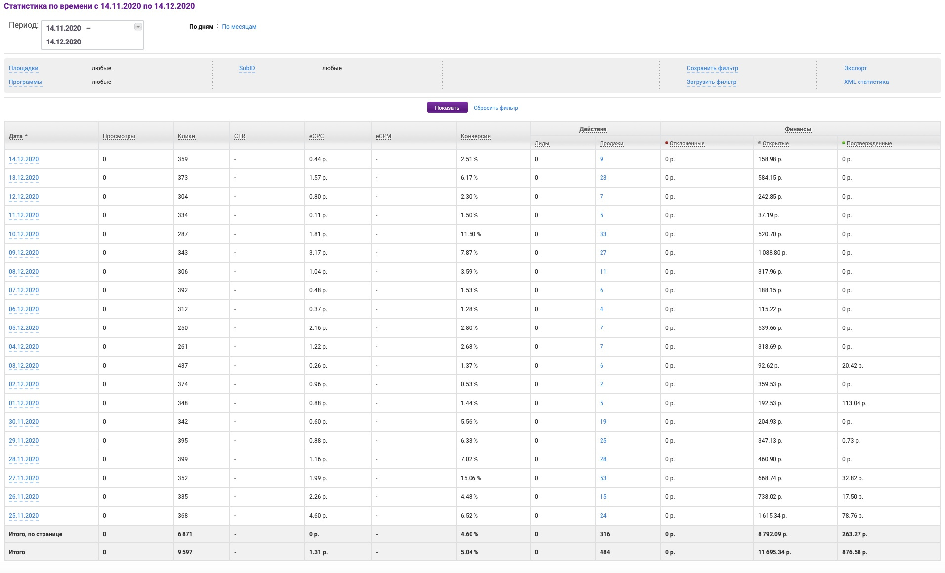Open the 'SubID' filter
Image resolution: width=945 pixels, height=573 pixels.
click(247, 68)
